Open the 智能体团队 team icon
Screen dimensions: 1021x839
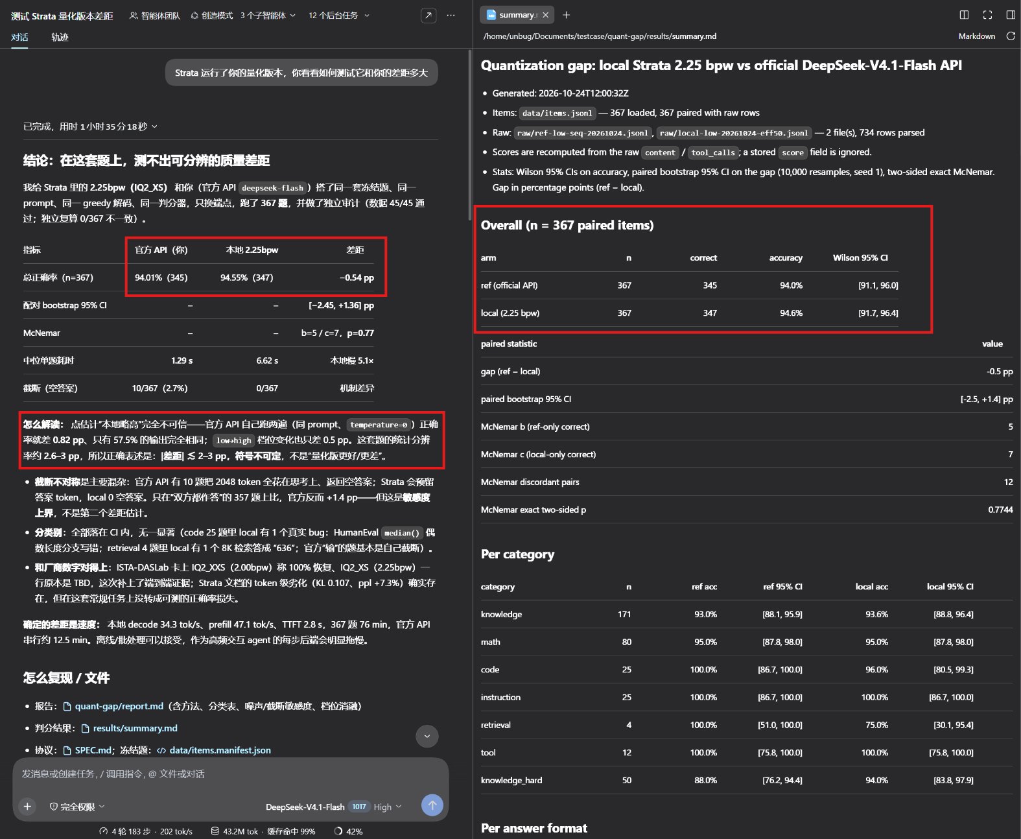click(134, 16)
